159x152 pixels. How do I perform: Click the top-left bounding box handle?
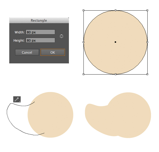click(x=83, y=10)
